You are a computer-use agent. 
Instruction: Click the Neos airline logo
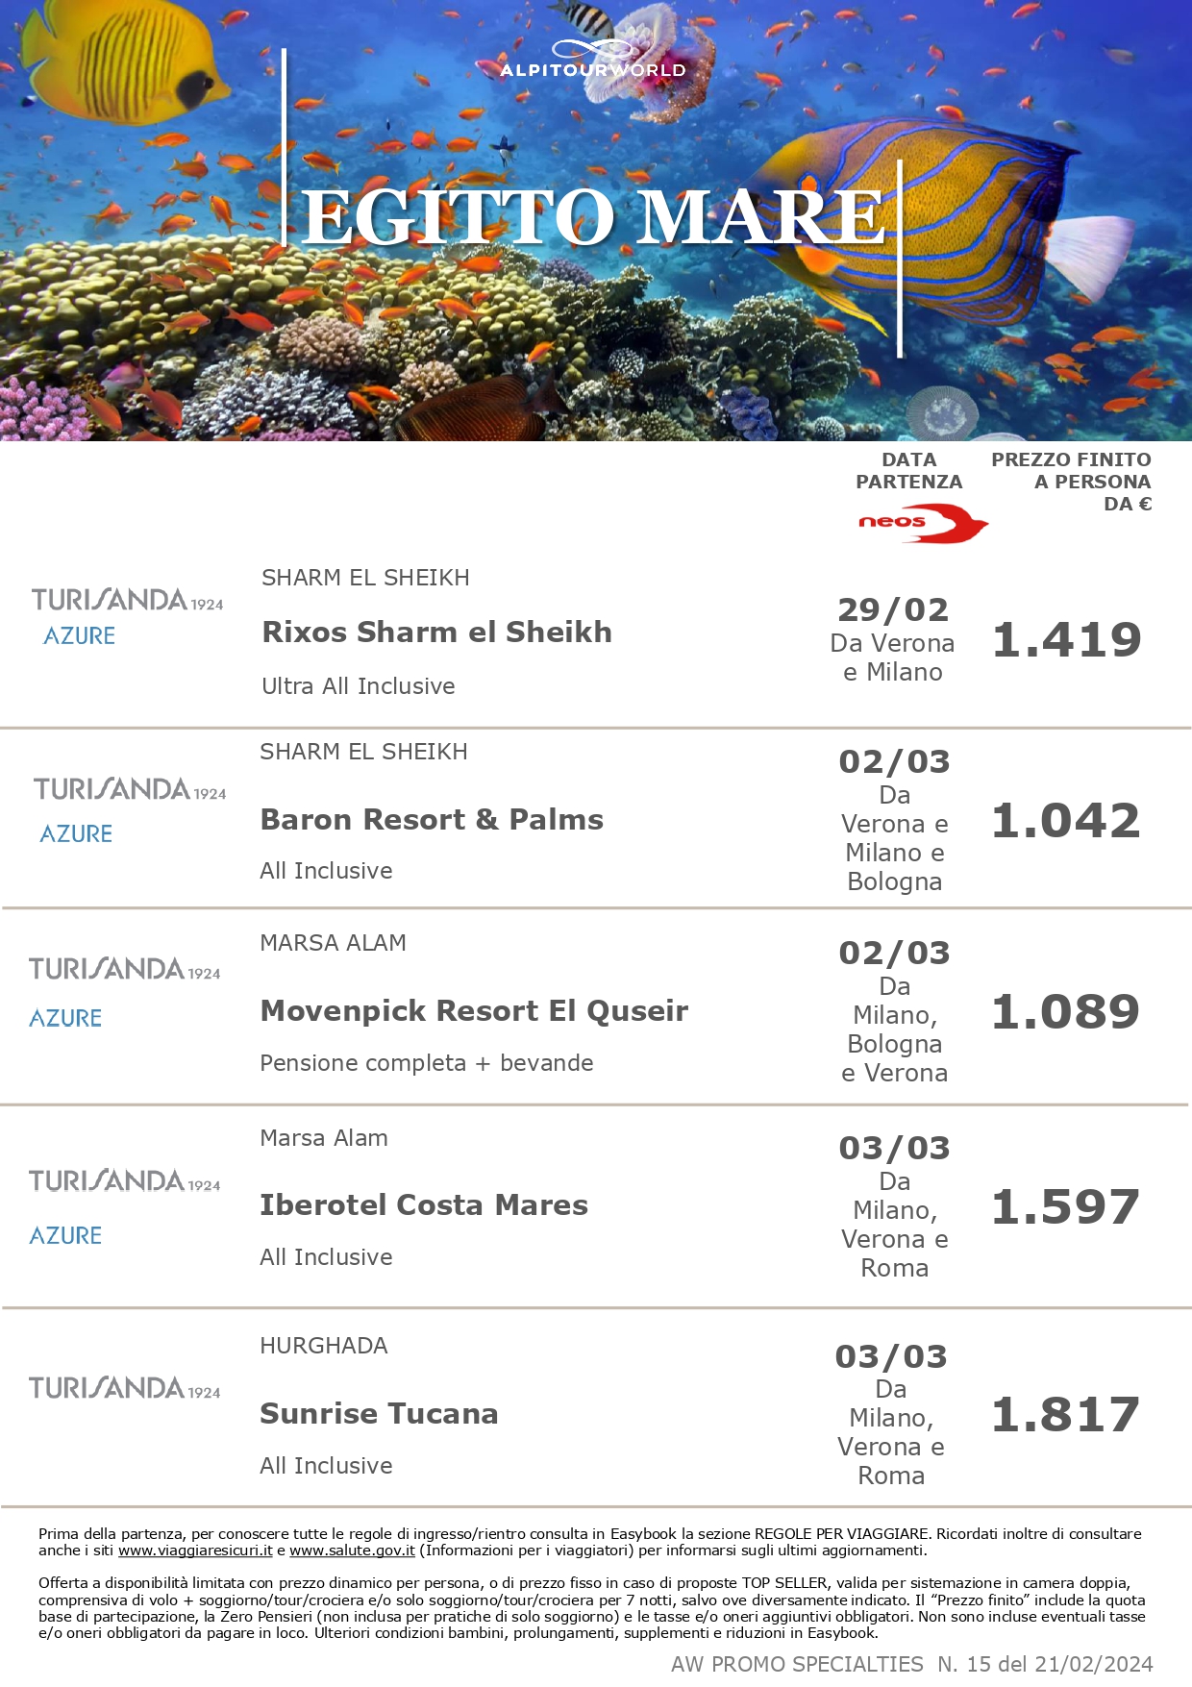point(922,523)
